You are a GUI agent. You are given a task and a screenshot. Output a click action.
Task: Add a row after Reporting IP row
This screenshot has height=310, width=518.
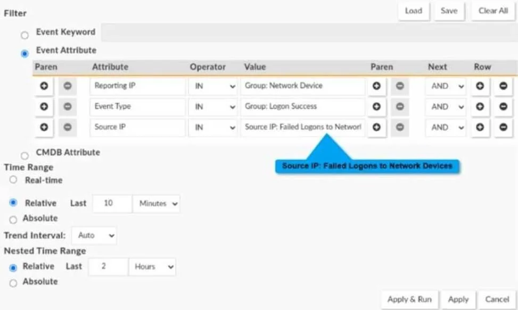pos(480,86)
